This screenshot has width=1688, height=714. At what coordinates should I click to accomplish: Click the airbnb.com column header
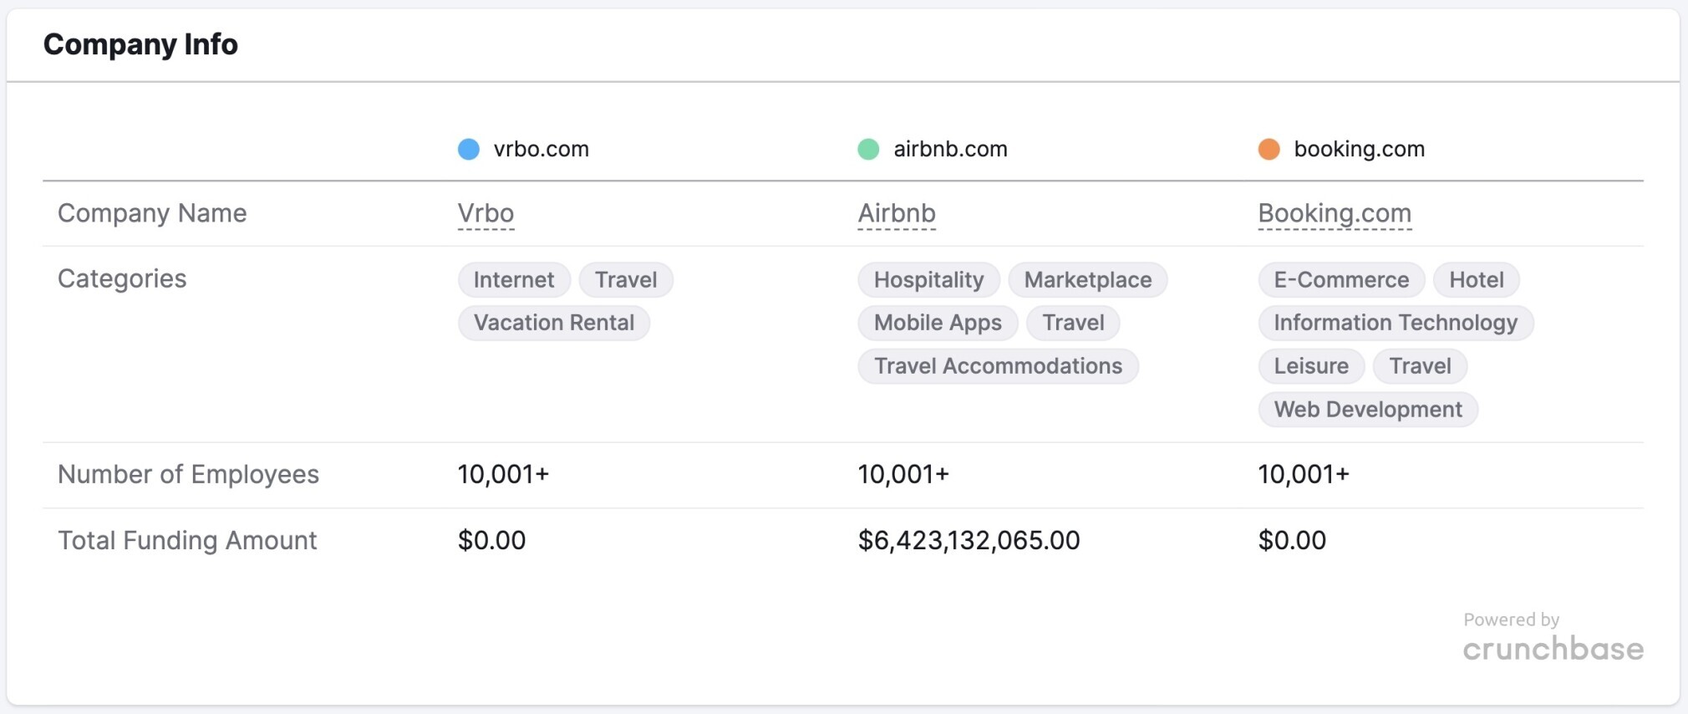(x=950, y=150)
